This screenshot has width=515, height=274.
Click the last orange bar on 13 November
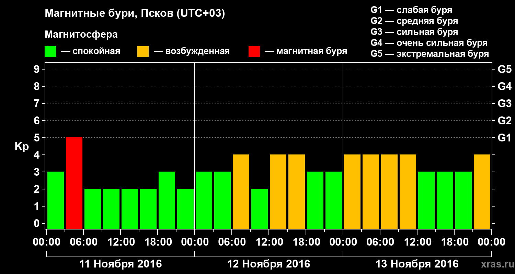[482, 191]
